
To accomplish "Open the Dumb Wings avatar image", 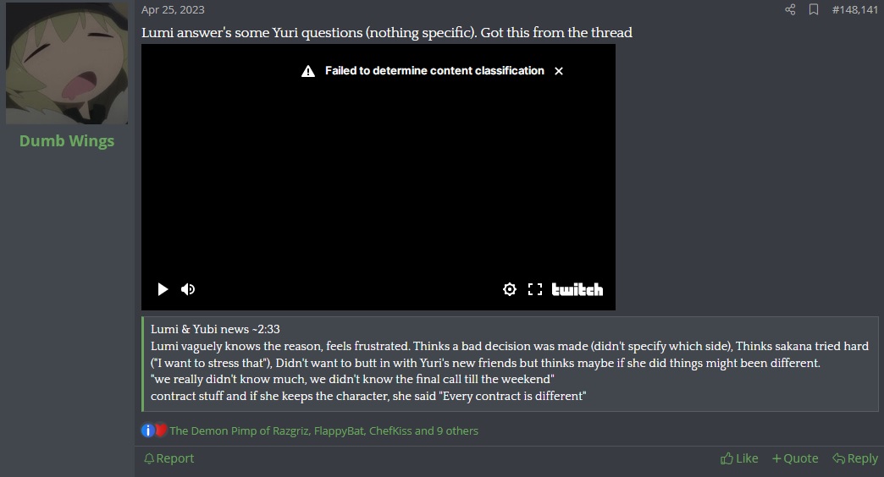I will [x=67, y=63].
